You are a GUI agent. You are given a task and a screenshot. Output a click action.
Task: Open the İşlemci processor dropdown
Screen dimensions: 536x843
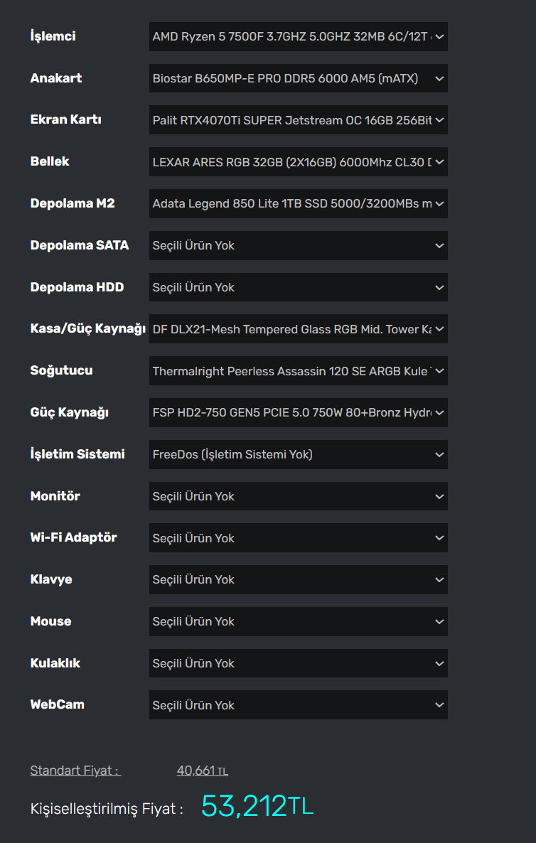click(298, 36)
